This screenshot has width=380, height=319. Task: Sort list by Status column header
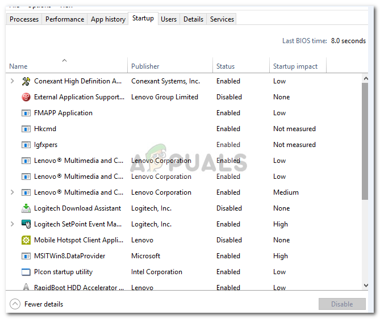pyautogui.click(x=241, y=66)
